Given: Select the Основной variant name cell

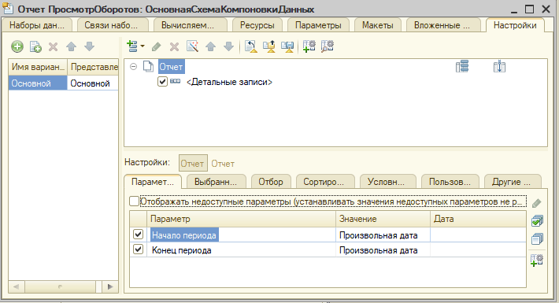Looking at the screenshot, I should click(x=38, y=83).
